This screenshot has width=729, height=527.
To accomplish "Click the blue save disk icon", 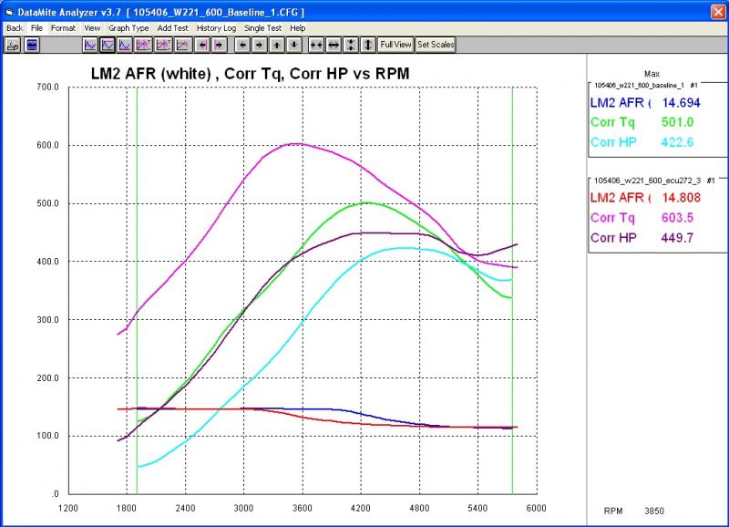I will [32, 45].
